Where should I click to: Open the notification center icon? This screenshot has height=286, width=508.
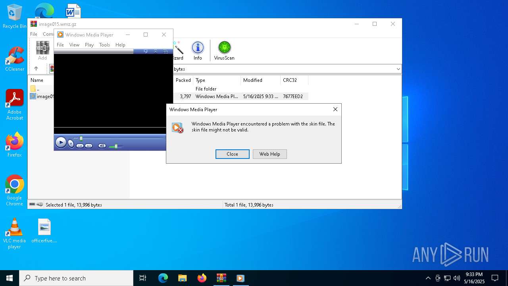click(495, 278)
